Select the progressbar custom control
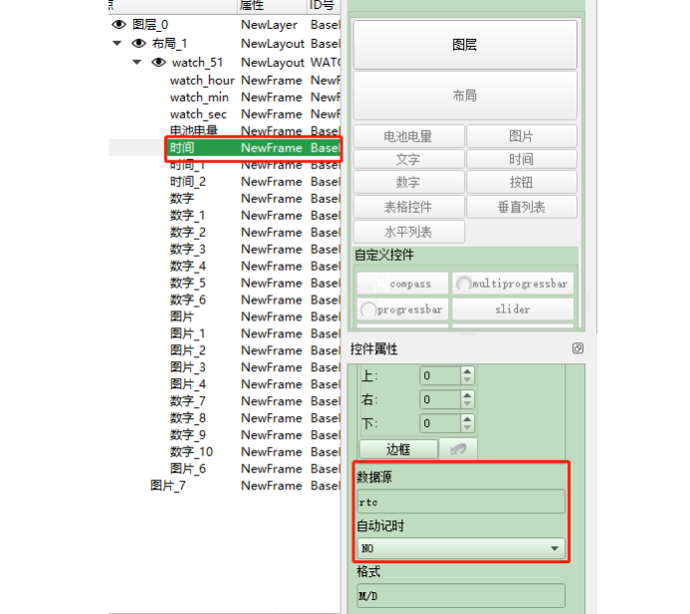The image size is (690, 614). [x=402, y=309]
